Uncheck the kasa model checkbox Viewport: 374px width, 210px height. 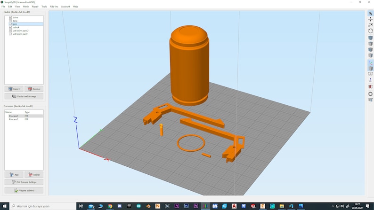click(x=10, y=21)
